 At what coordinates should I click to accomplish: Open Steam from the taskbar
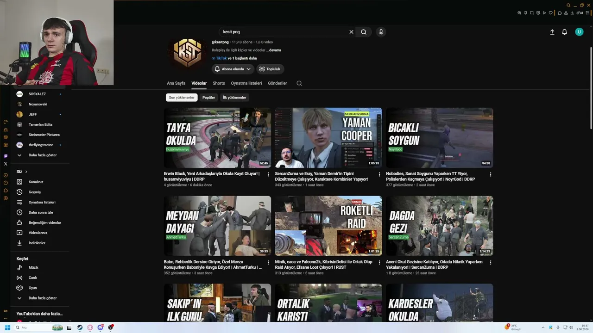coord(80,327)
